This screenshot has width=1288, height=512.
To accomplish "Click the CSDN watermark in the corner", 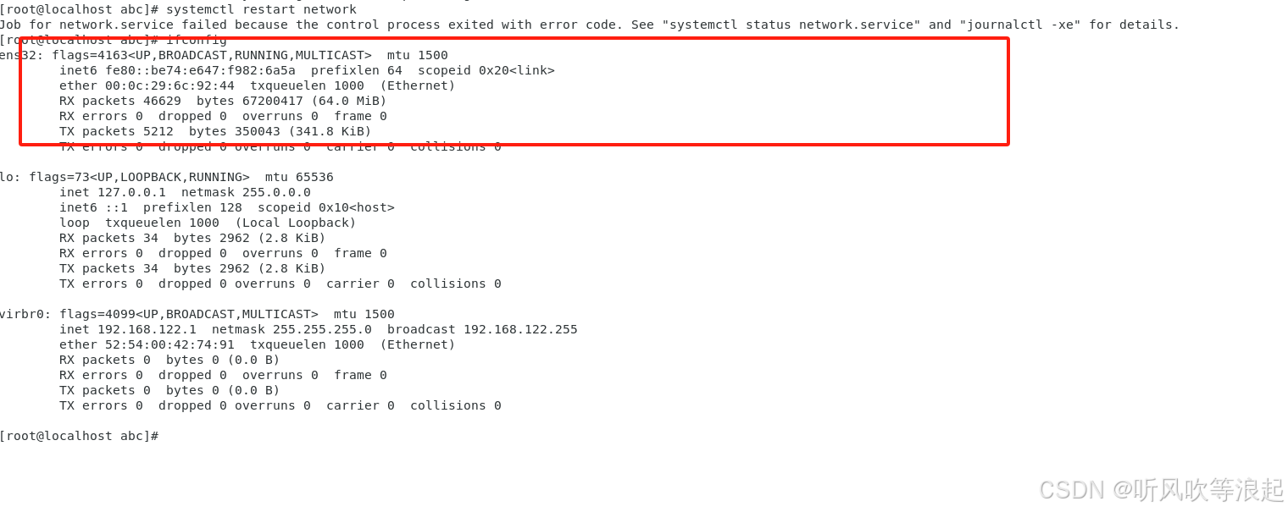I will coord(1161,489).
